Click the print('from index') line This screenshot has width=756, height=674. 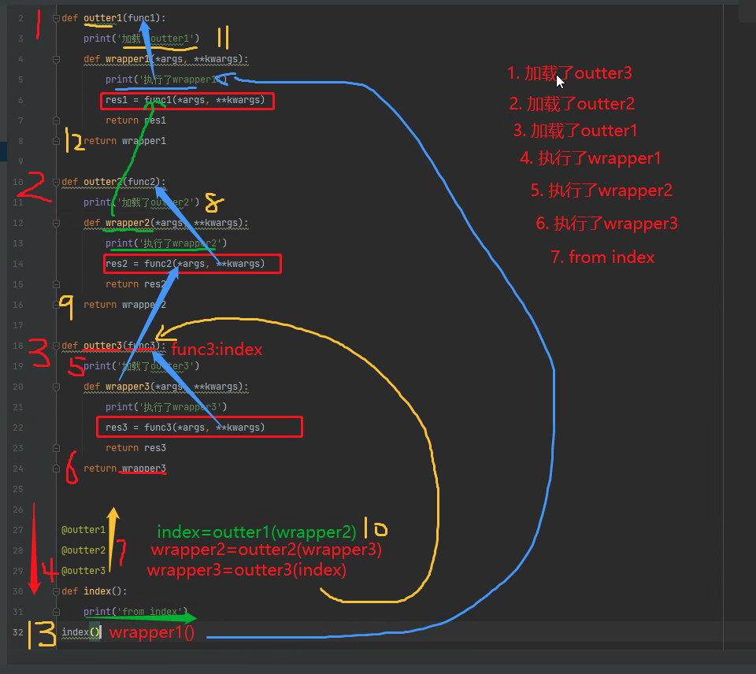(135, 612)
